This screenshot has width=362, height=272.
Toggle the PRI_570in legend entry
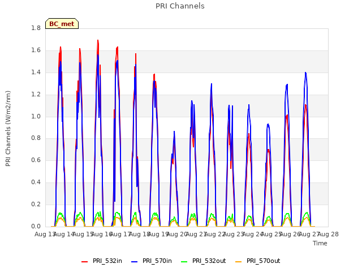point(152,261)
